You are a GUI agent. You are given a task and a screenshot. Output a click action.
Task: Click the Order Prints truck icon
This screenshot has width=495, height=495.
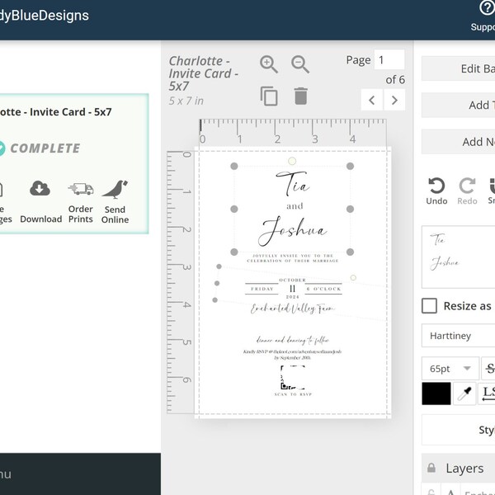(x=81, y=189)
